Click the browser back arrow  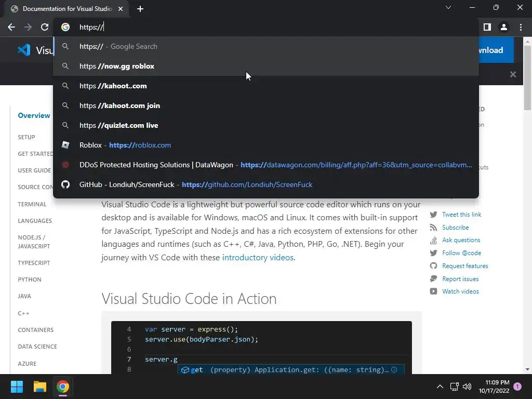[x=11, y=27]
